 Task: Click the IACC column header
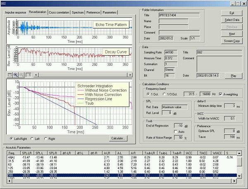pos(191,153)
